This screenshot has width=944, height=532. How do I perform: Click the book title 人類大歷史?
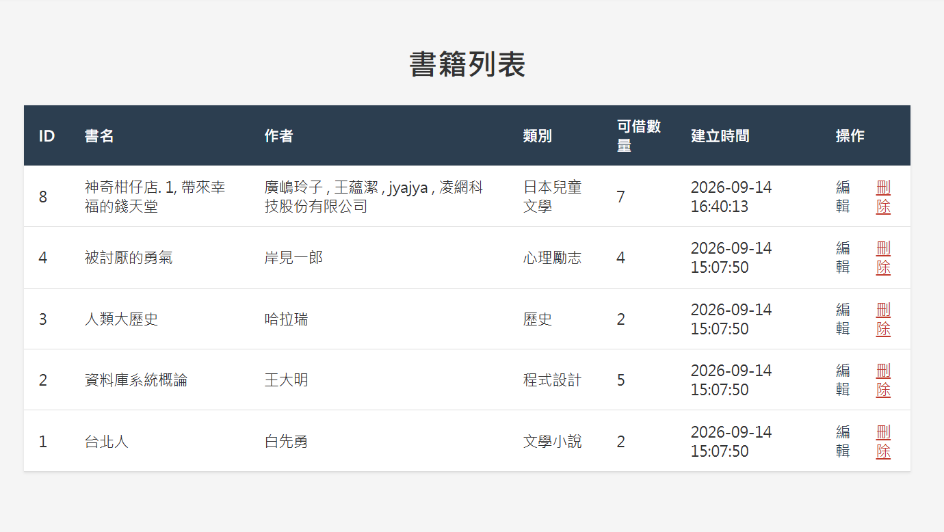click(122, 319)
